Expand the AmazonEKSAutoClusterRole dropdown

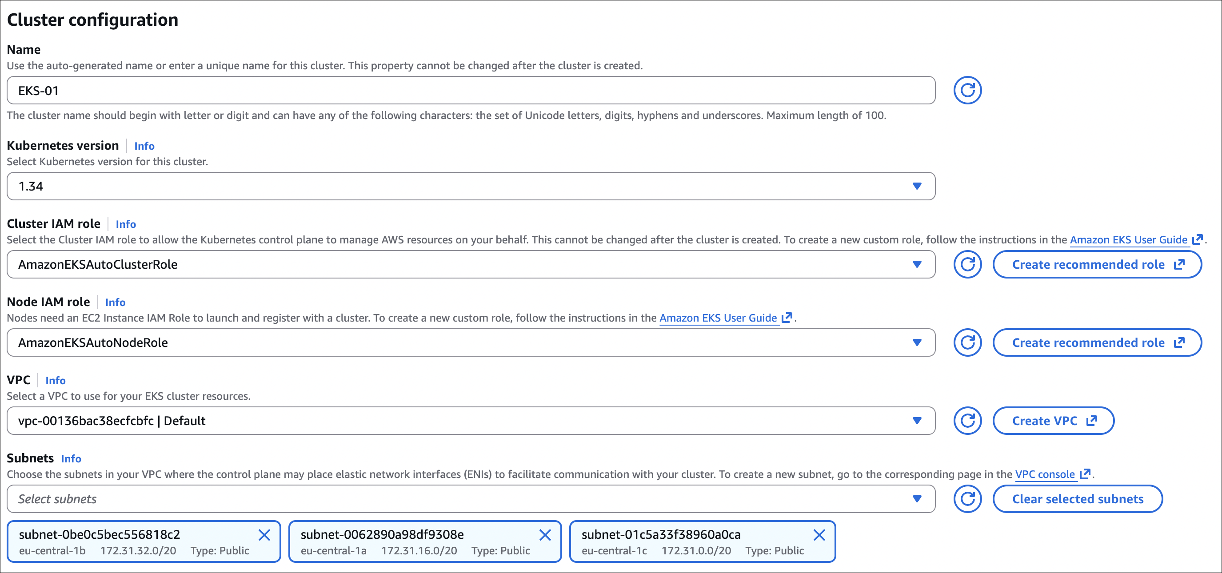(471, 264)
